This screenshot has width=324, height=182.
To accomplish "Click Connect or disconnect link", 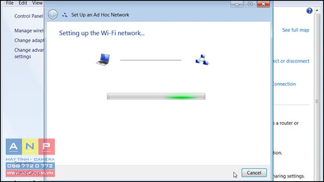I will click(291, 61).
